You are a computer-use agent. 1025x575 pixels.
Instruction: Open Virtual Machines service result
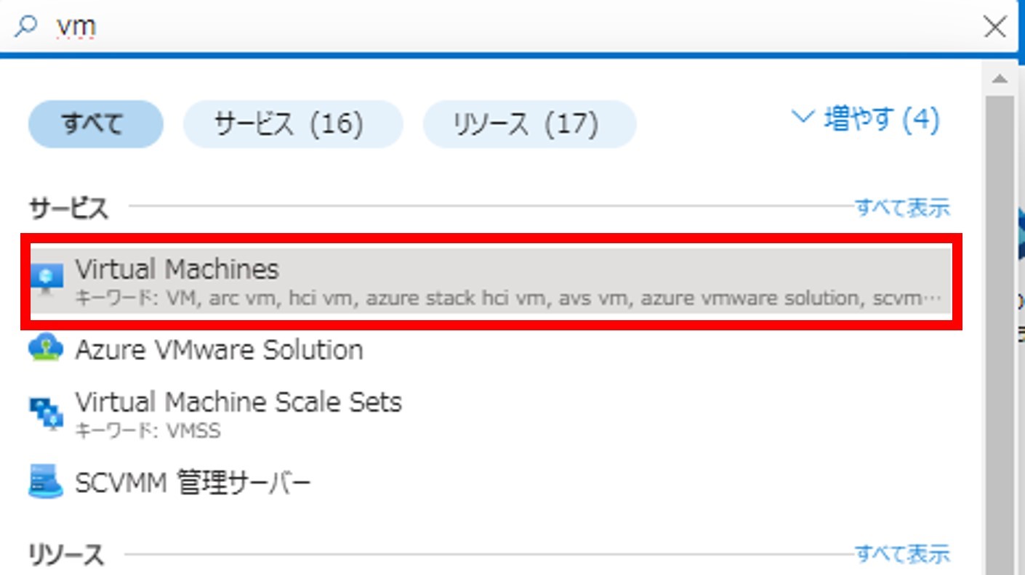[177, 270]
